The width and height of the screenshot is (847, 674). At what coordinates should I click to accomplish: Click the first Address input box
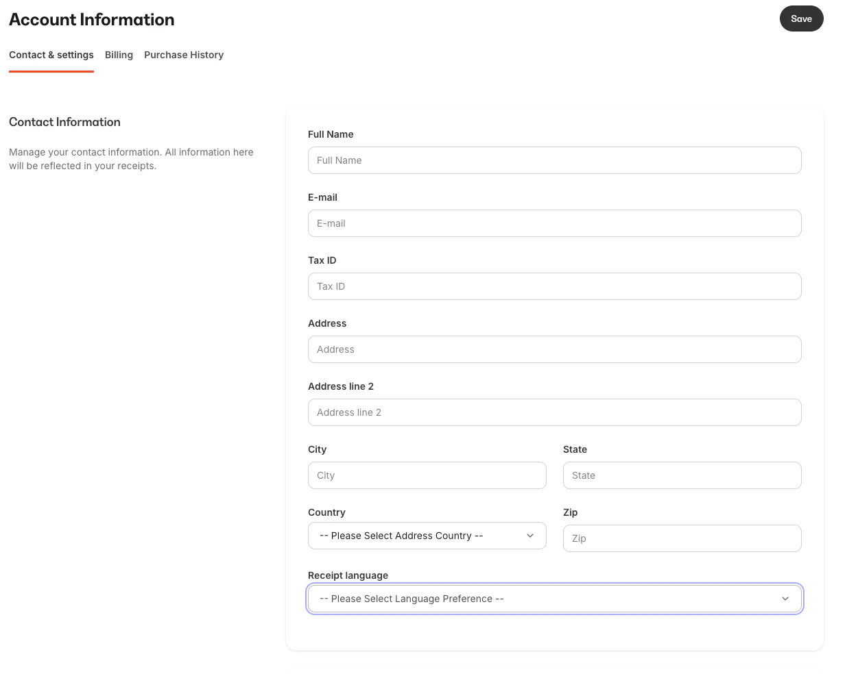[x=554, y=349]
